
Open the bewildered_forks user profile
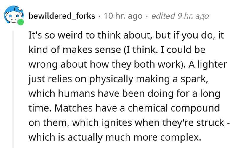(62, 16)
